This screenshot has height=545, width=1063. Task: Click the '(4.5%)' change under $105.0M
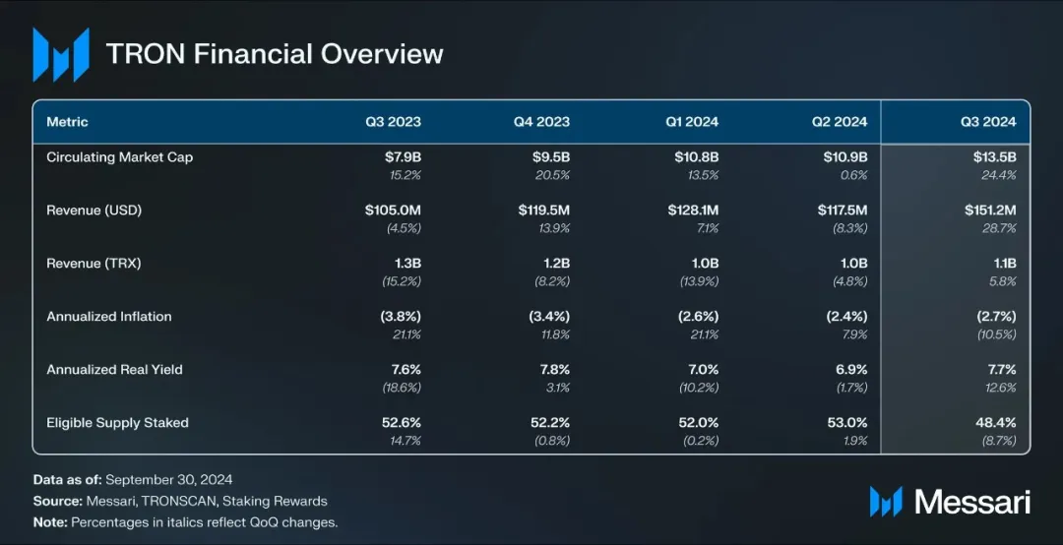[x=405, y=228]
